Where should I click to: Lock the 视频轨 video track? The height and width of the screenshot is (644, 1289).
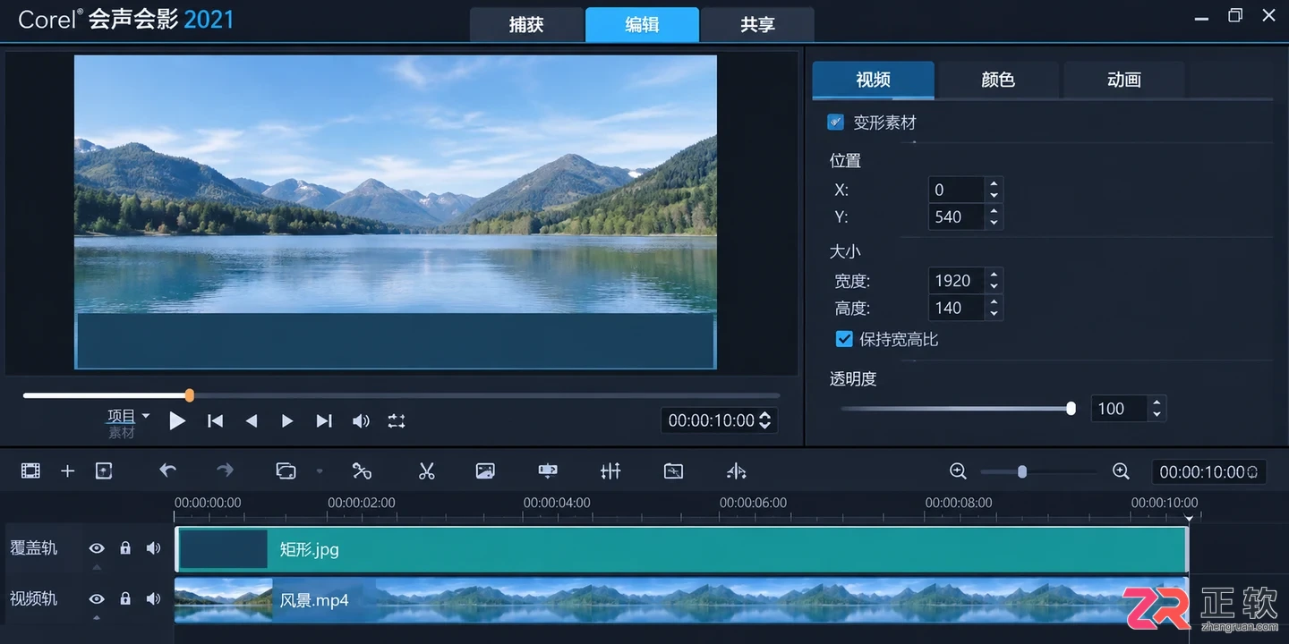click(125, 598)
